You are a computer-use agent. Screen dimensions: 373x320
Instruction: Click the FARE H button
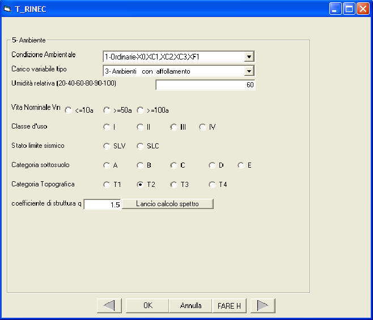pos(230,305)
